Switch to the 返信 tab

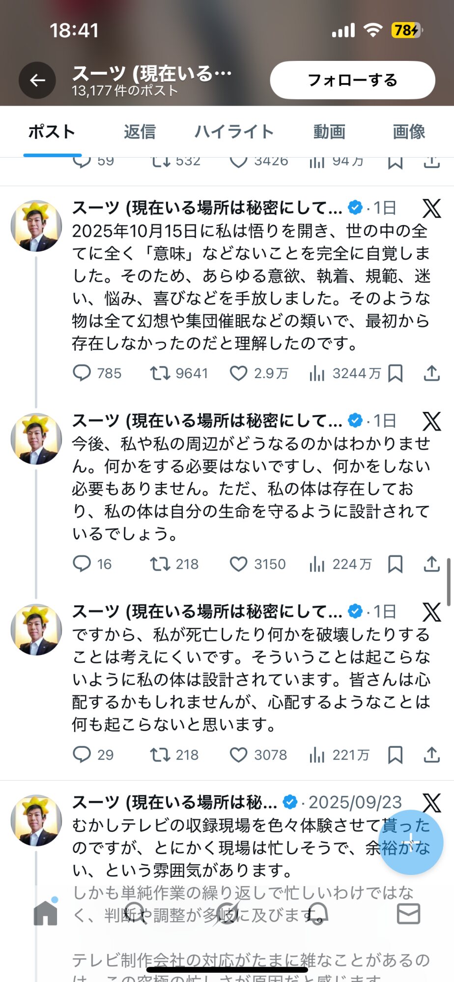click(x=140, y=132)
